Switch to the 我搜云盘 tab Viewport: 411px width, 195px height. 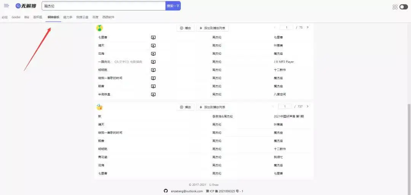82,17
